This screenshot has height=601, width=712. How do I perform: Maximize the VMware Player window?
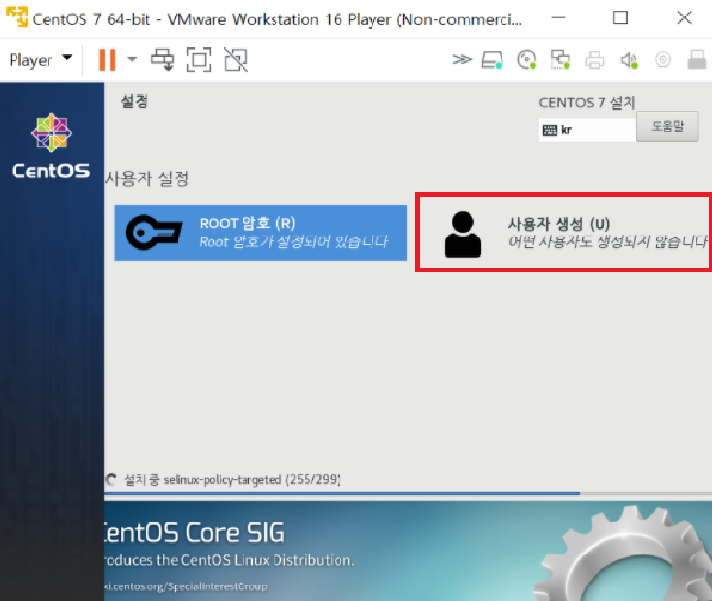(x=620, y=18)
